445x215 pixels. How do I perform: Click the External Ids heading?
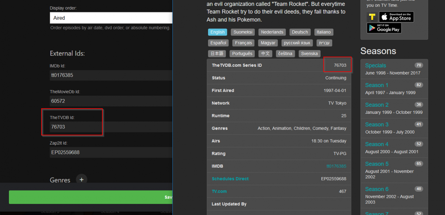[x=67, y=53]
